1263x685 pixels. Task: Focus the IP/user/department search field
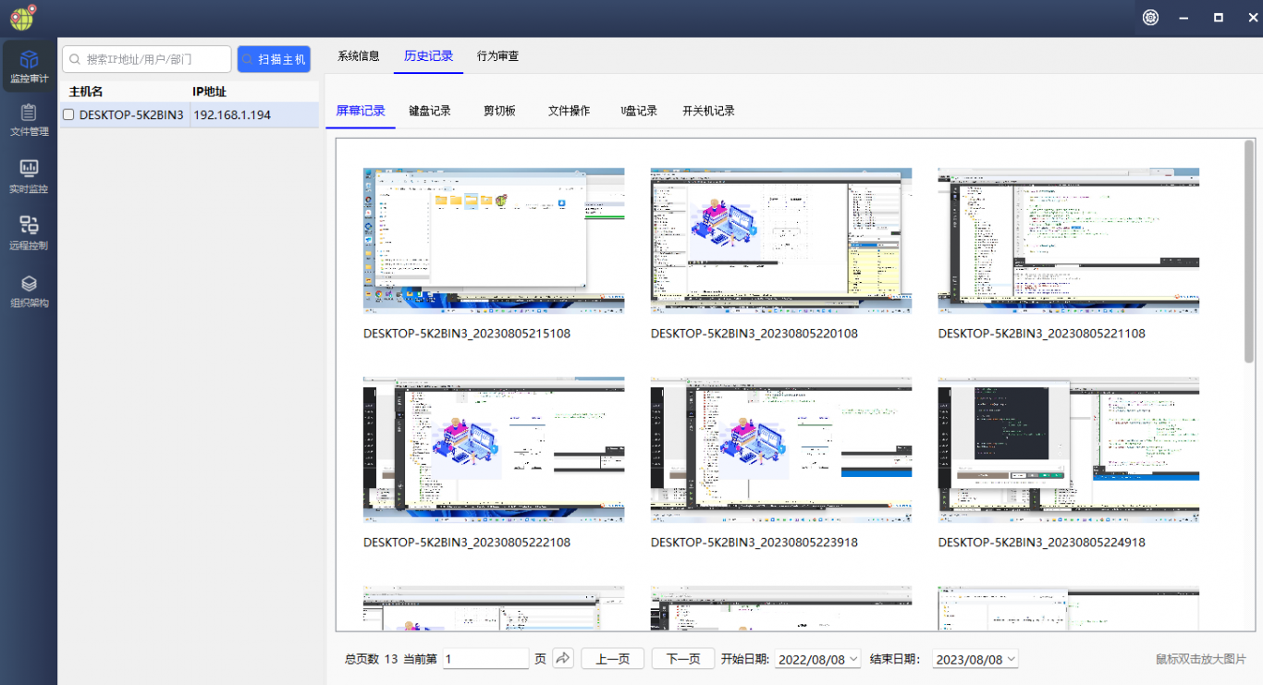[x=147, y=59]
